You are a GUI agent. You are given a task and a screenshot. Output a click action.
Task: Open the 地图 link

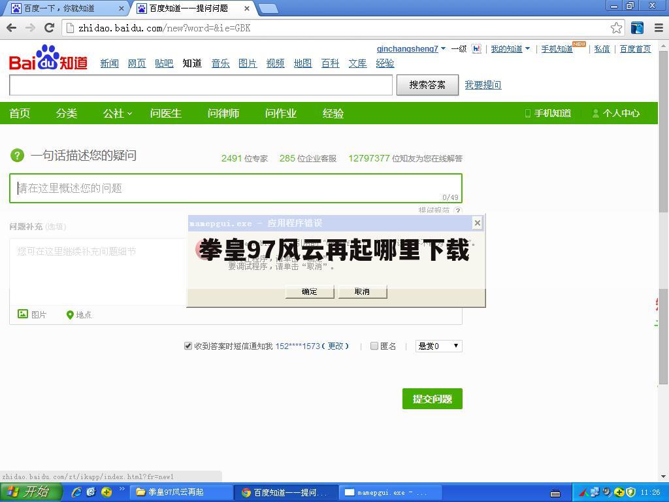pyautogui.click(x=303, y=63)
